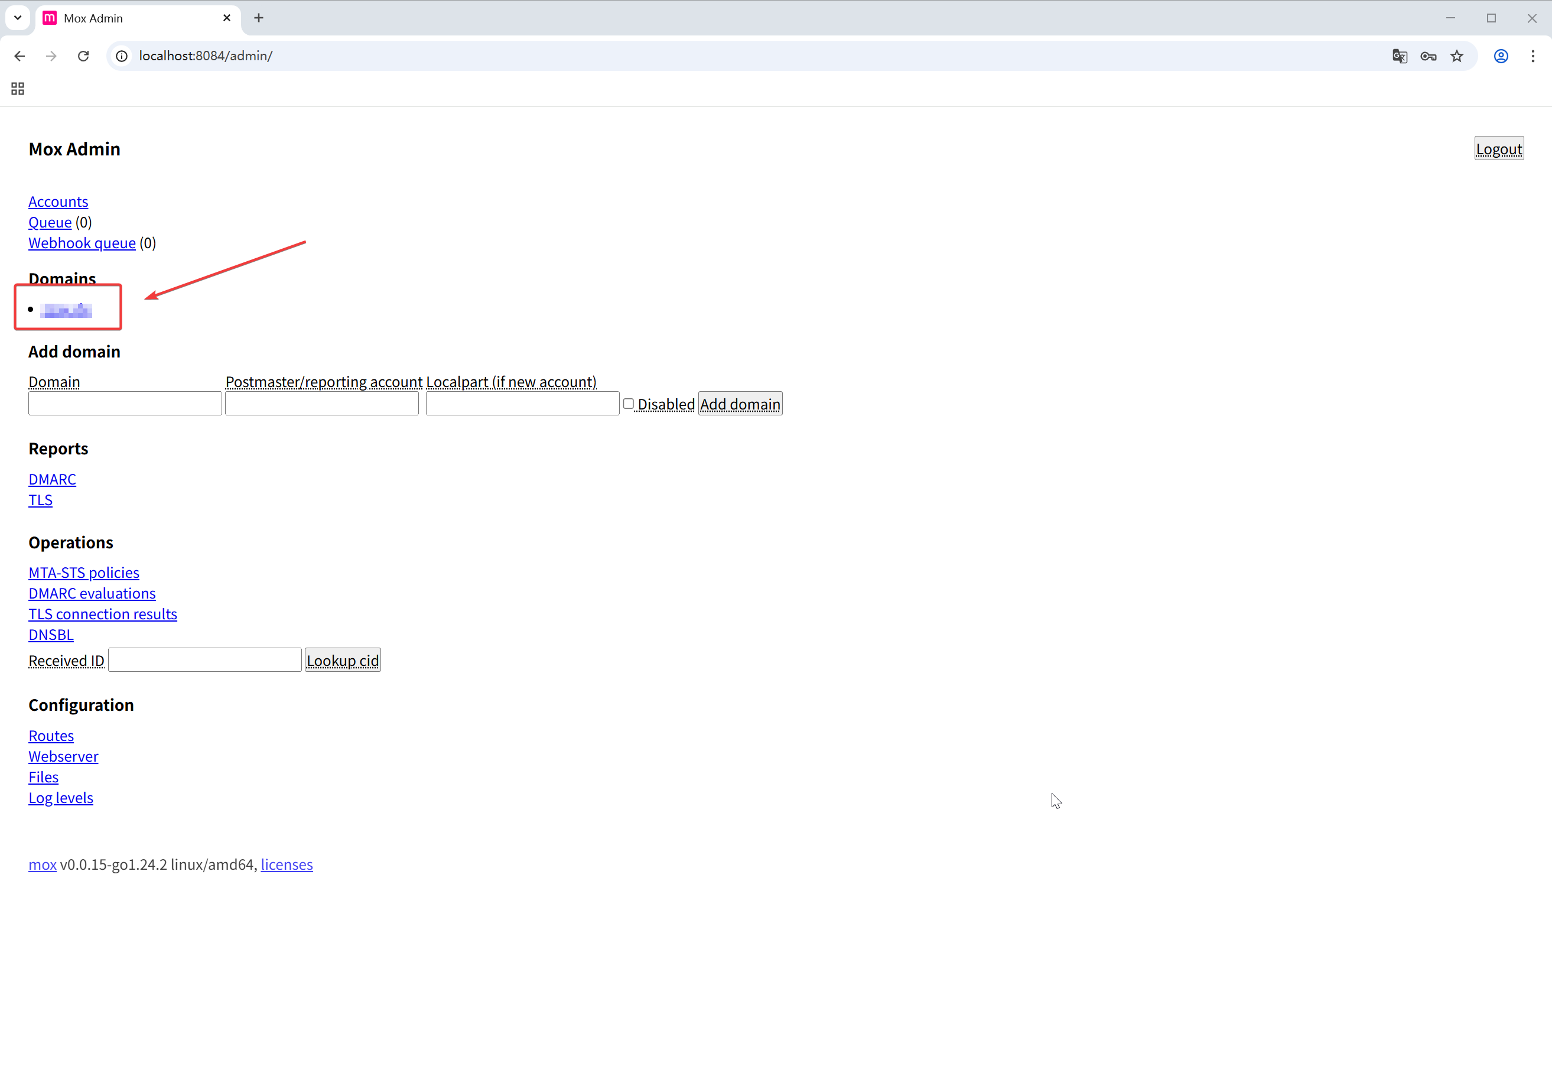The height and width of the screenshot is (1089, 1552).
Task: Click the Logout button
Action: coord(1498,149)
